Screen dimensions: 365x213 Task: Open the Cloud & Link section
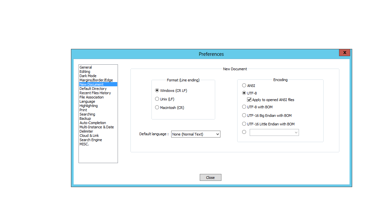[89, 136]
